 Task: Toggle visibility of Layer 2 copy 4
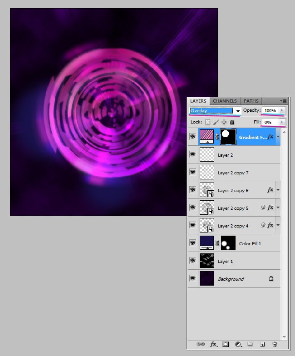click(192, 225)
